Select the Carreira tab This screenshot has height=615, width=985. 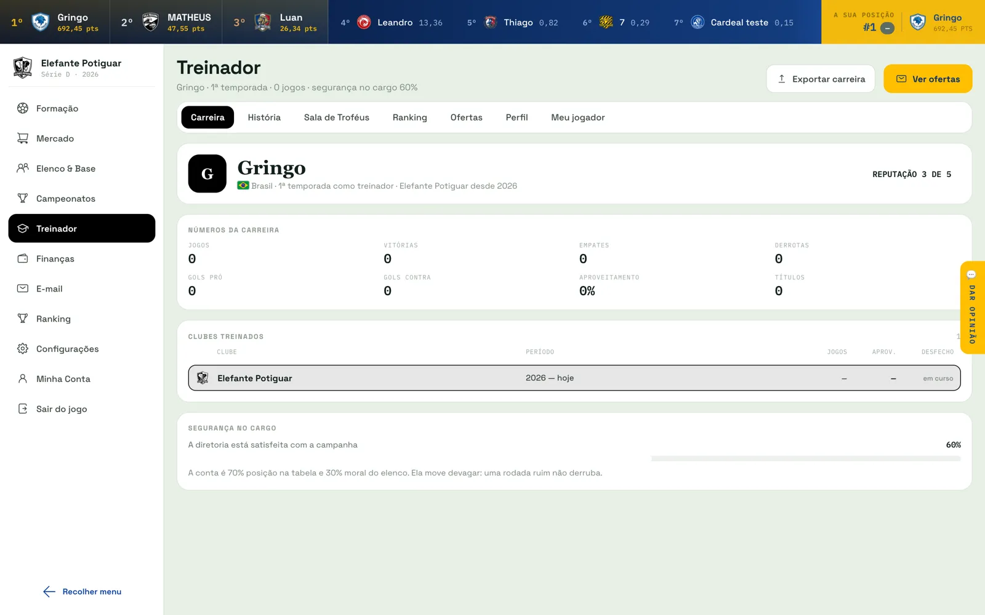click(207, 117)
